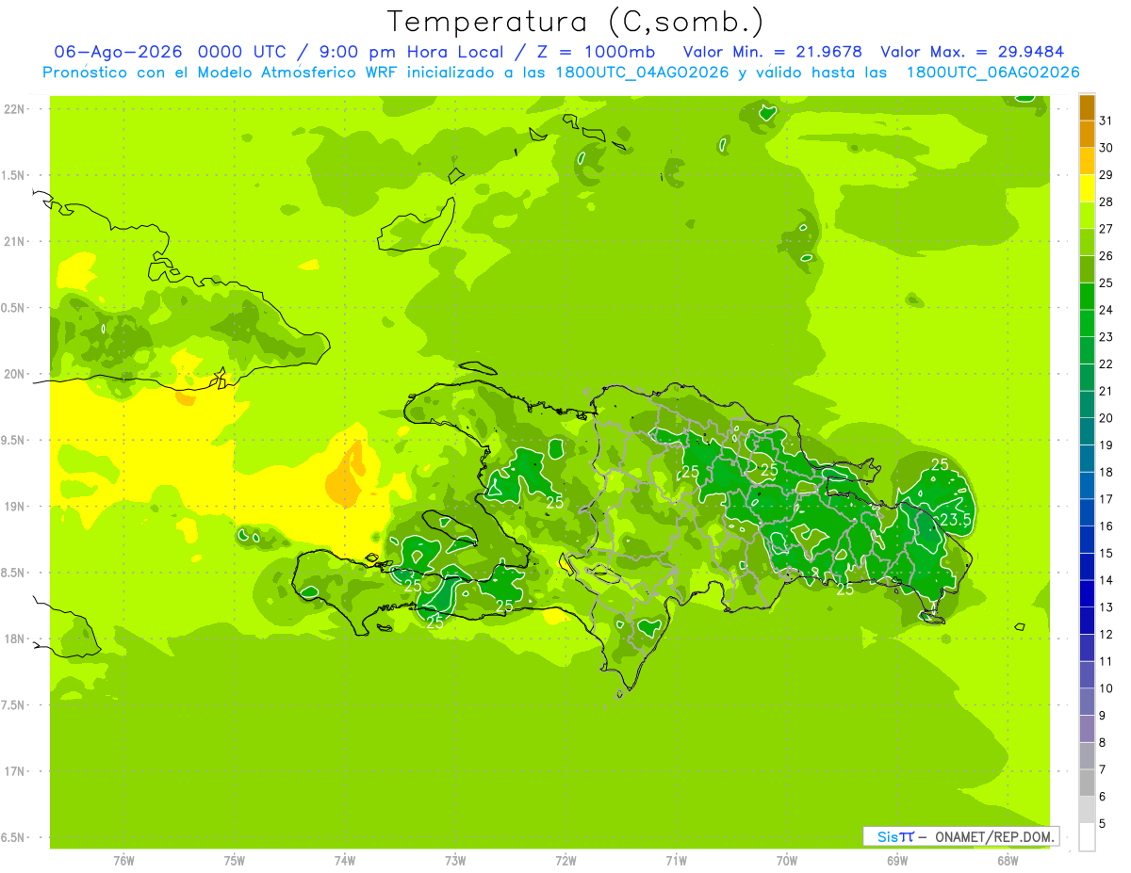Screen dimensions: 1131x873
Task: Click the legend color band between 30 and 31
Action: [1087, 135]
